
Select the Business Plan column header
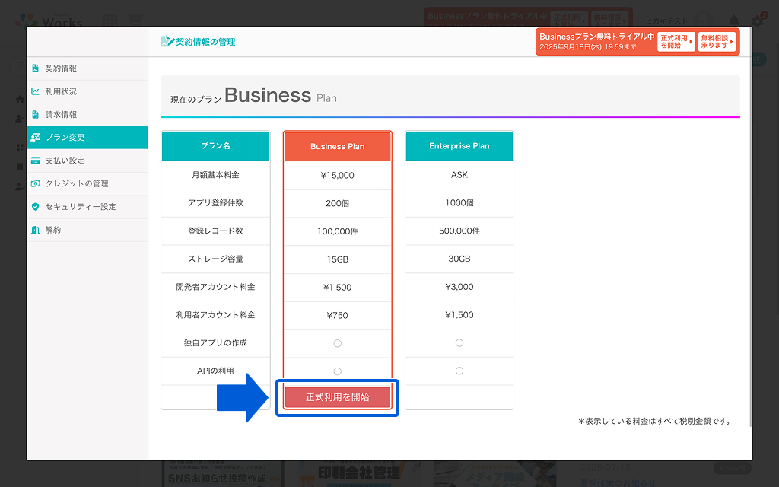337,146
